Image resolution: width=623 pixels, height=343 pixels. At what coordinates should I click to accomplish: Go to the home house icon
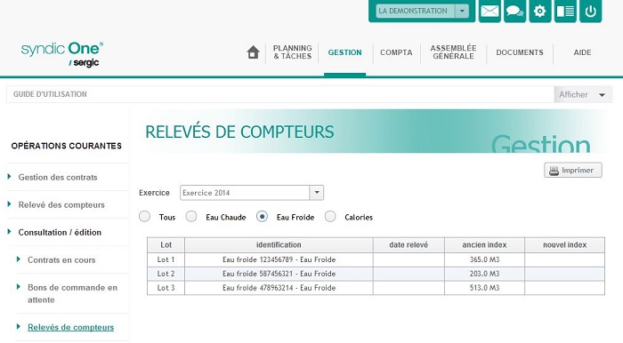pyautogui.click(x=253, y=52)
